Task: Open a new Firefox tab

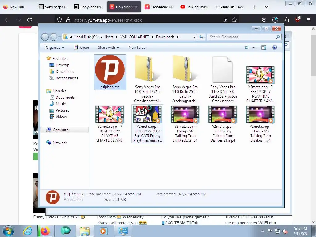Action: pos(254,7)
